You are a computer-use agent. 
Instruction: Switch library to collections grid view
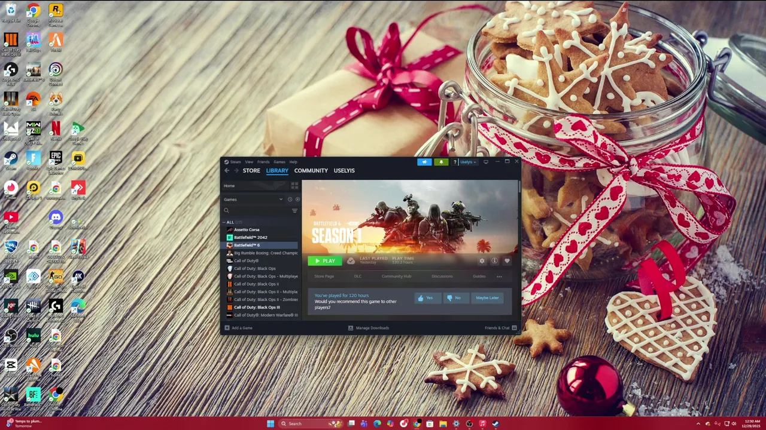pos(294,186)
